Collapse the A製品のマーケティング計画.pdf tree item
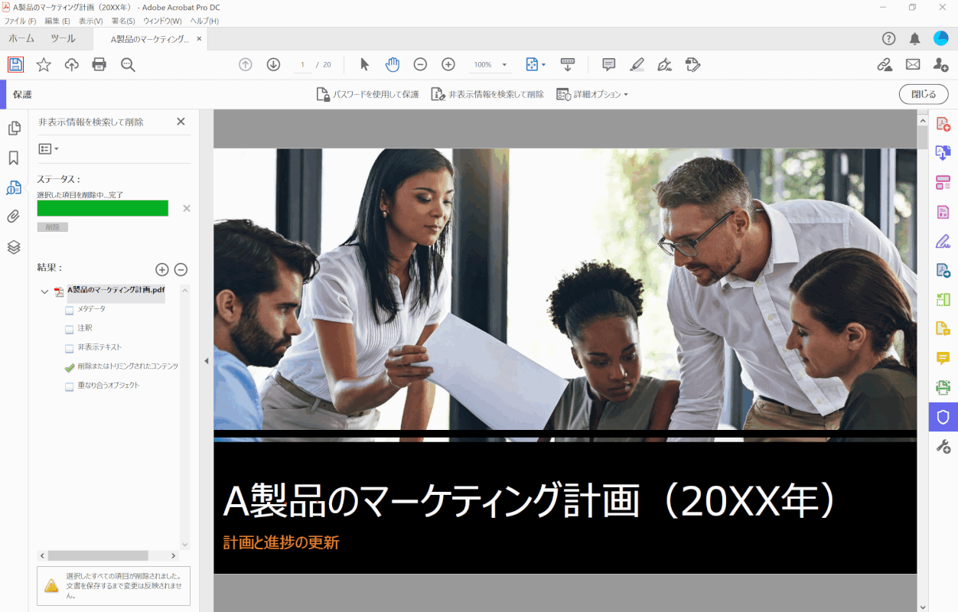The image size is (958, 612). (x=44, y=290)
